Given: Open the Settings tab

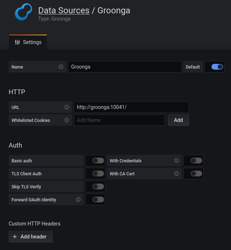Looking at the screenshot, I should click(x=28, y=42).
